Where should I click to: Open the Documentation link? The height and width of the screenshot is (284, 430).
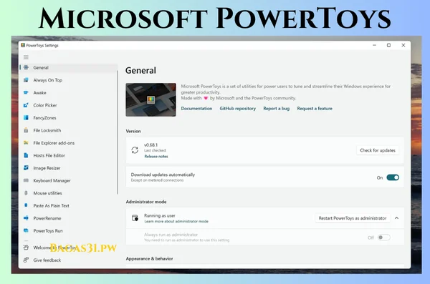pos(196,109)
